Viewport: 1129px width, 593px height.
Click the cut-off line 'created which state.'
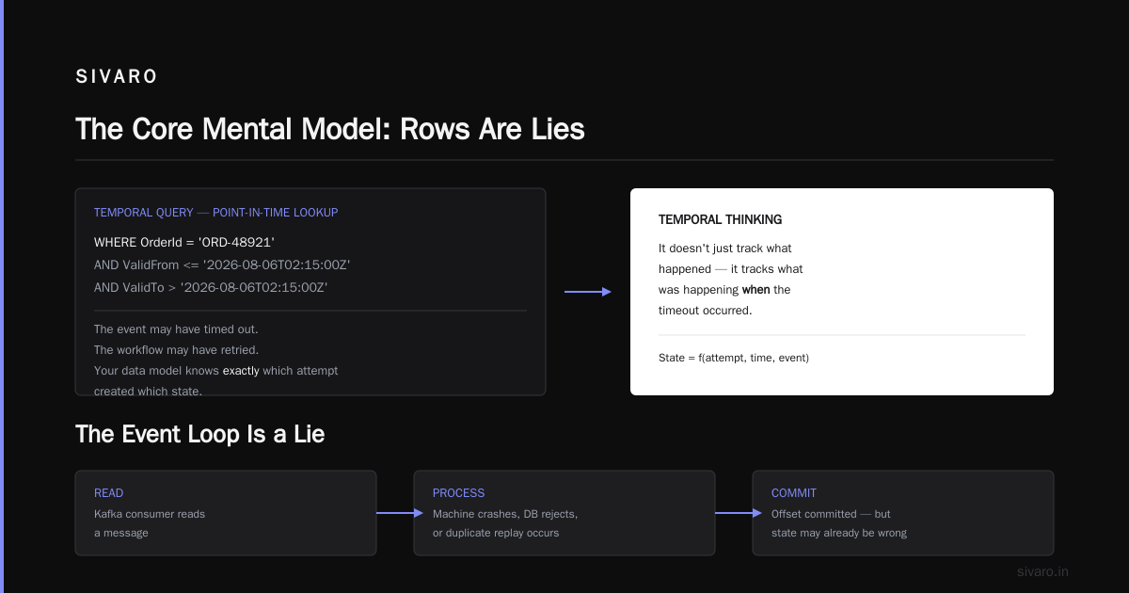148,391
